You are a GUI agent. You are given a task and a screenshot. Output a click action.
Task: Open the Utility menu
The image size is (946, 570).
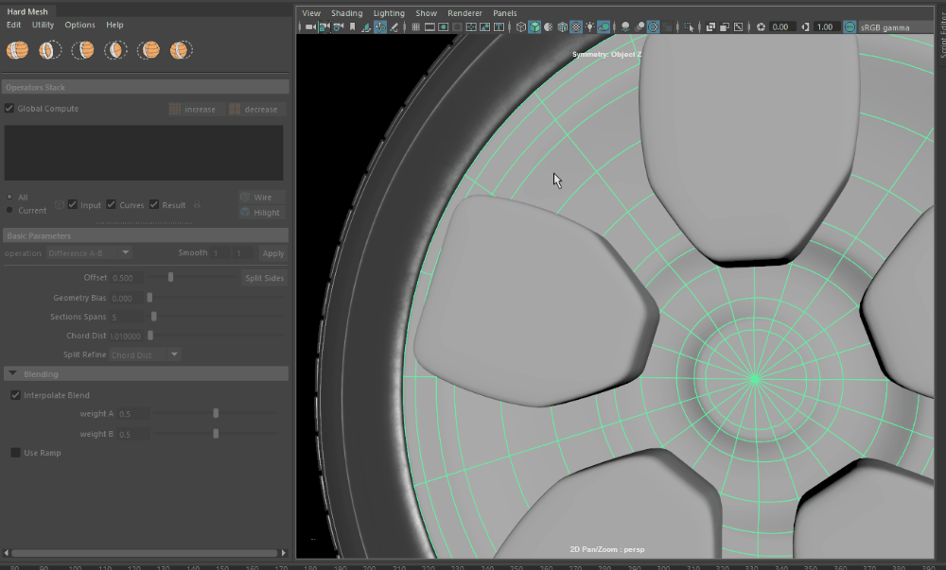(x=43, y=25)
